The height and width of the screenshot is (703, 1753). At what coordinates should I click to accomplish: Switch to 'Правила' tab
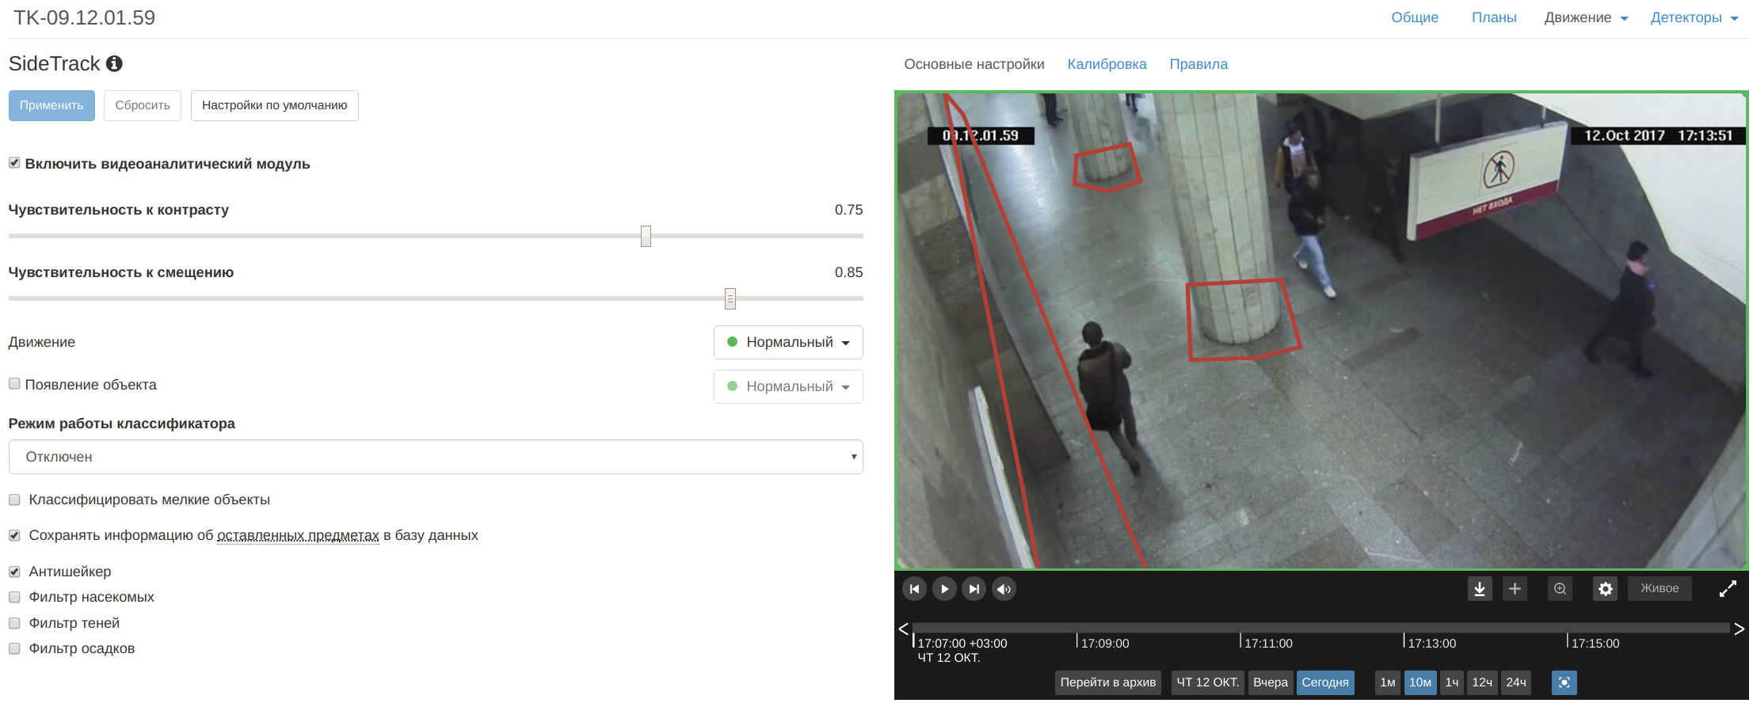tap(1199, 64)
